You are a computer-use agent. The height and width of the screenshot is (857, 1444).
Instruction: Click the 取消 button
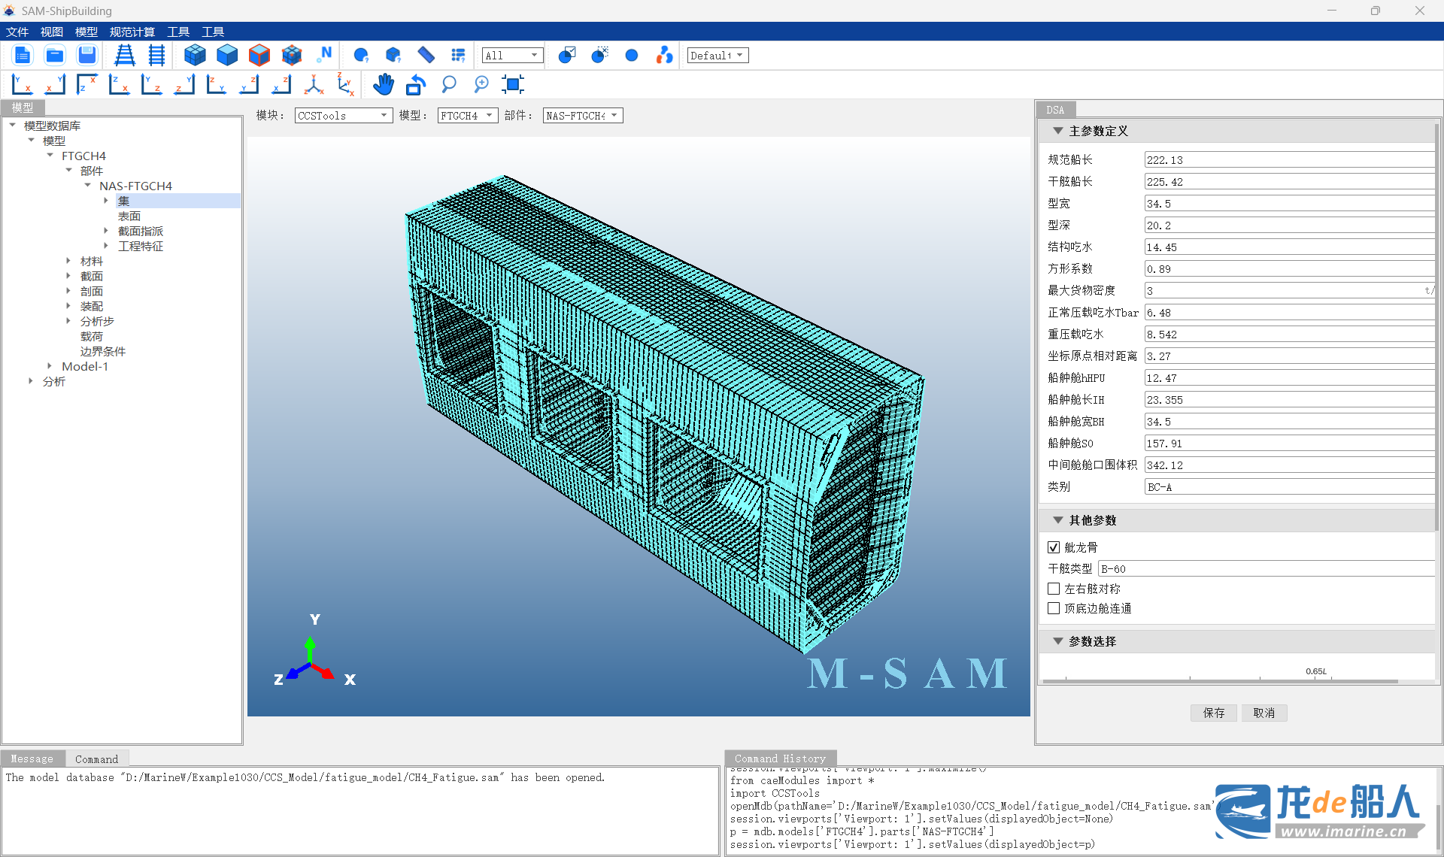click(1263, 713)
